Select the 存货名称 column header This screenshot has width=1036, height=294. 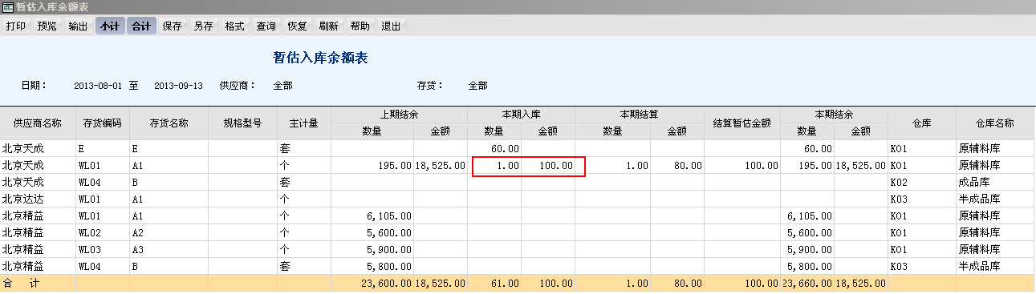click(x=169, y=123)
